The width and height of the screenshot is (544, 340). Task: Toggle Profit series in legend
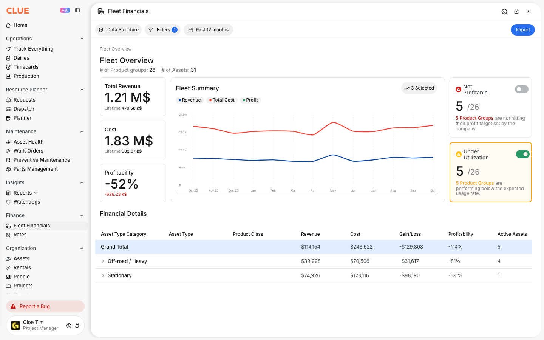[x=250, y=100]
